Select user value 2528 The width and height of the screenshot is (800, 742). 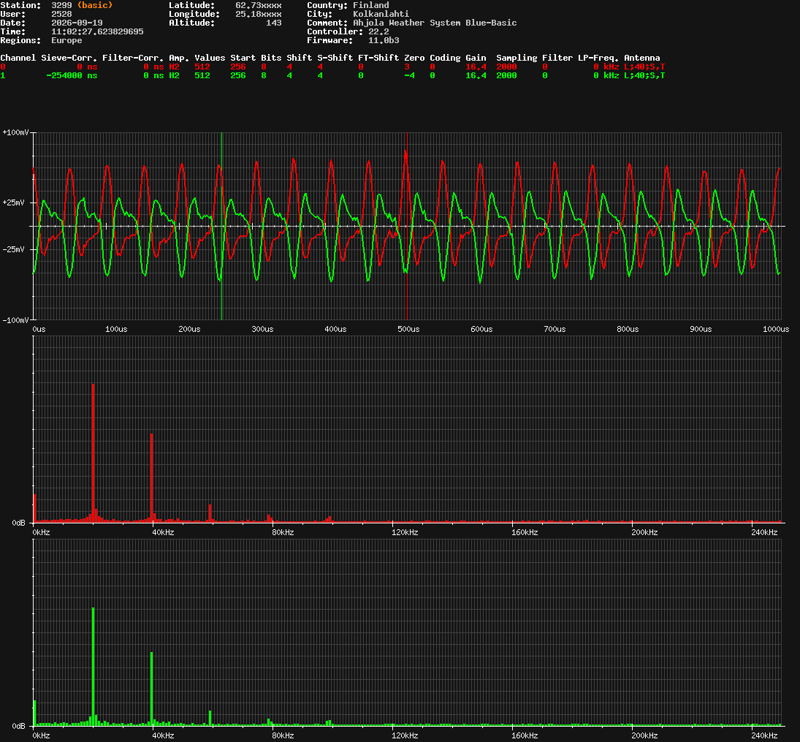tap(61, 14)
